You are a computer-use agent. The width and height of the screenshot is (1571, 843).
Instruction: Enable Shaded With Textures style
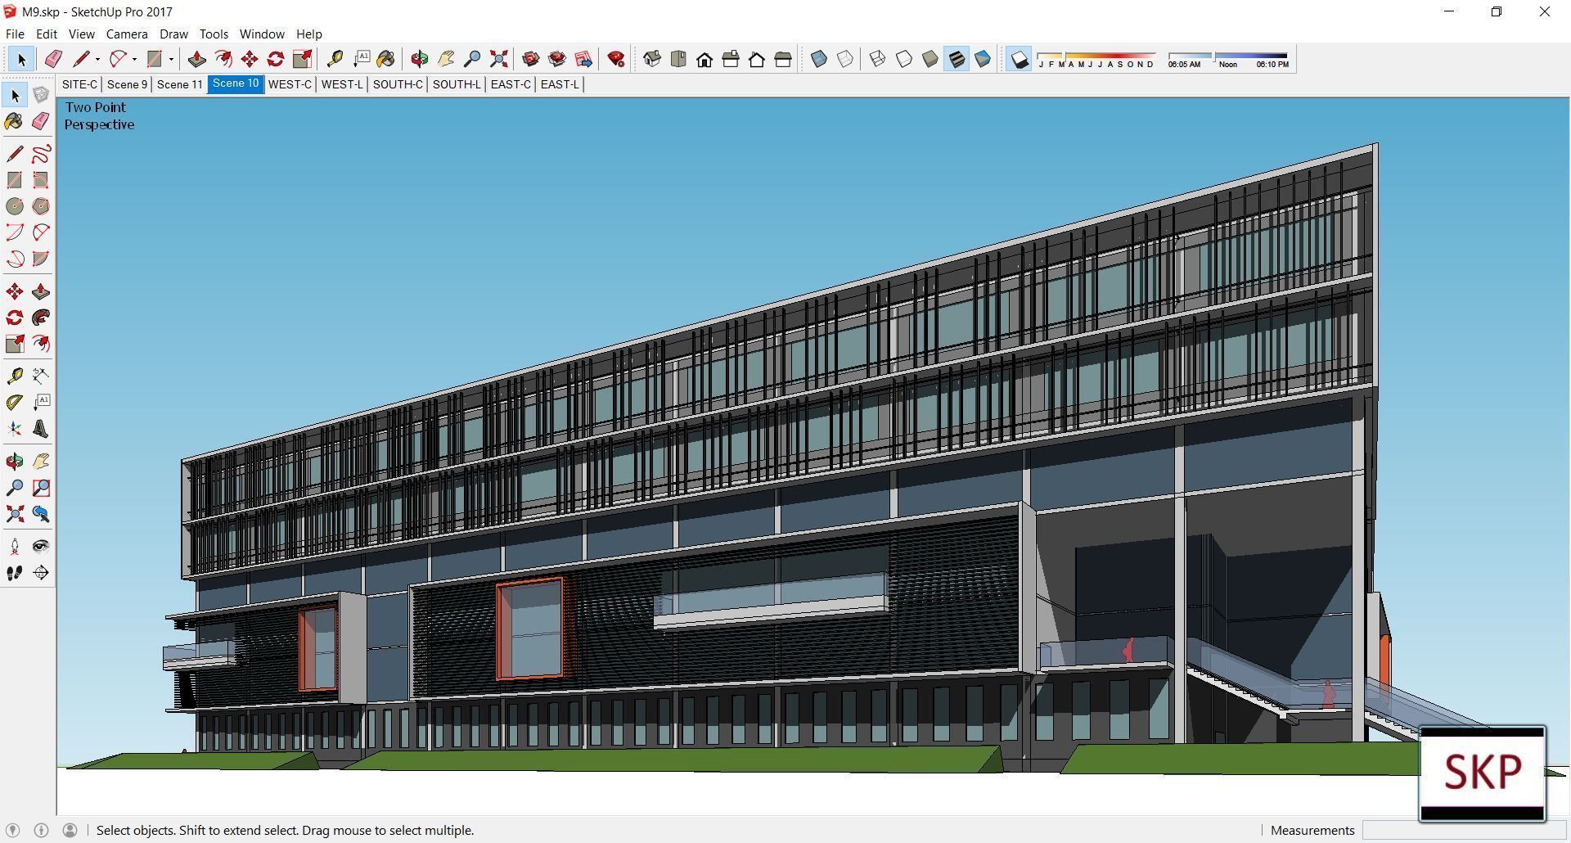957,59
